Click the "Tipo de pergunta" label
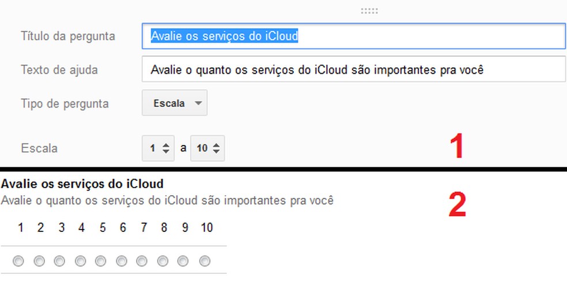 [65, 104]
